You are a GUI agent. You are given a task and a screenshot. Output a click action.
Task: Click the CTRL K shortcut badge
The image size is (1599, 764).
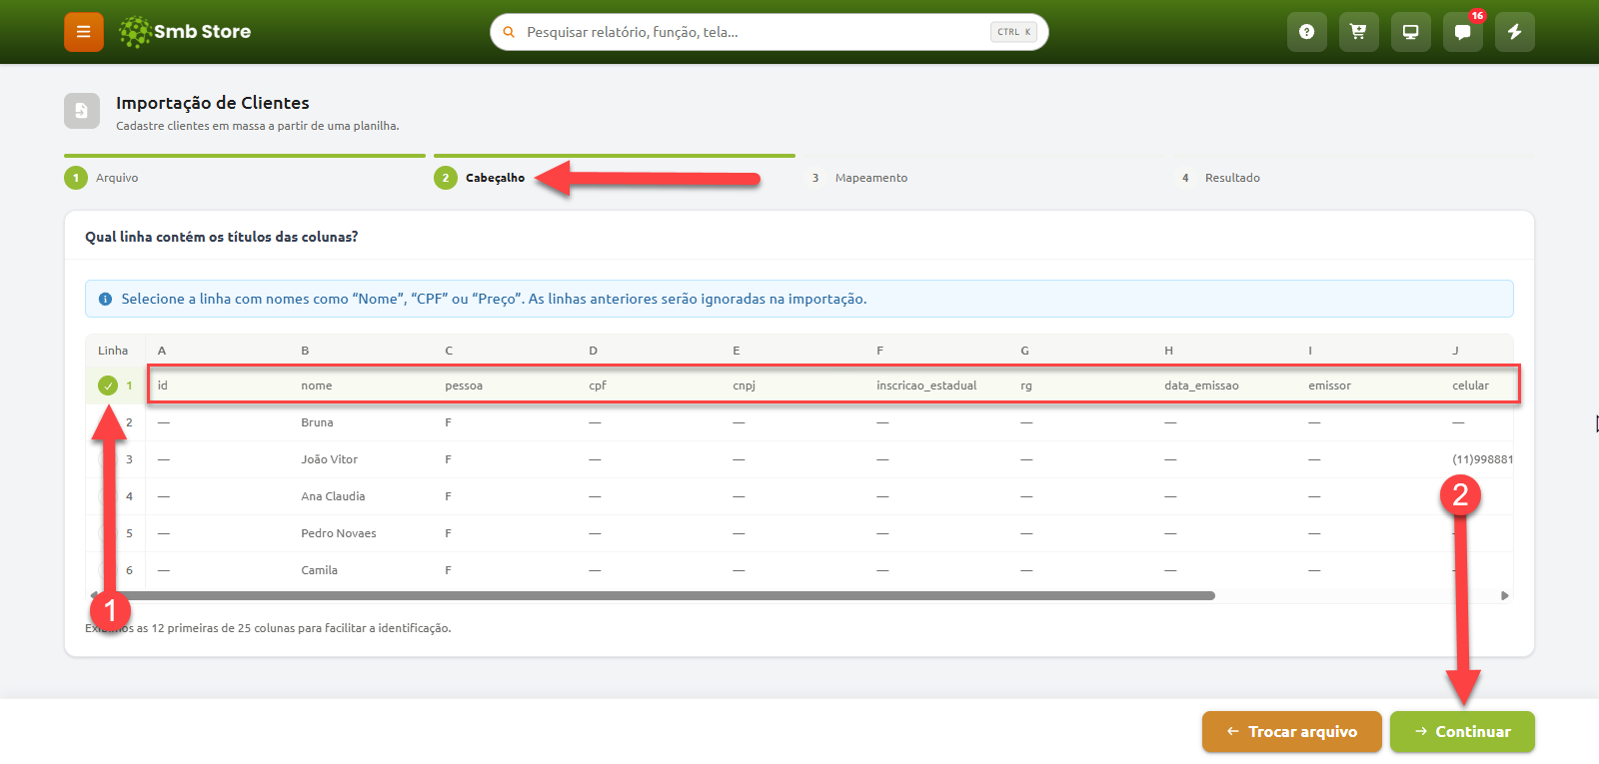click(1013, 32)
